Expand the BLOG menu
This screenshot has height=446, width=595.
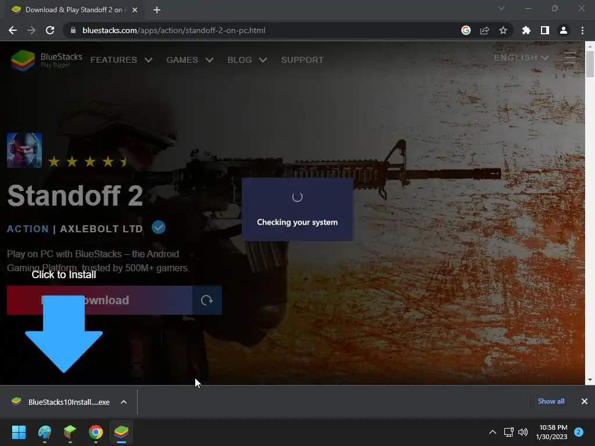tap(247, 60)
